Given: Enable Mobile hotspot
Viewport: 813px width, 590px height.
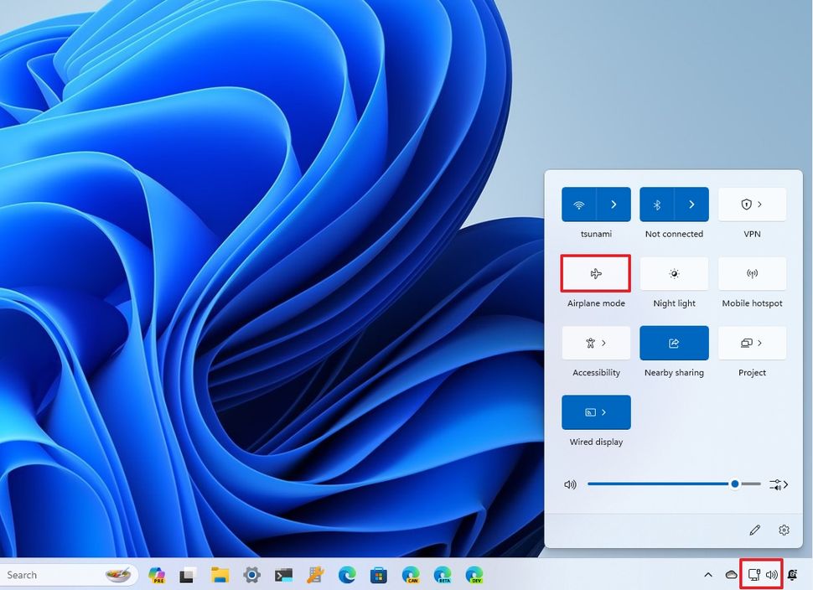Looking at the screenshot, I should pos(752,273).
